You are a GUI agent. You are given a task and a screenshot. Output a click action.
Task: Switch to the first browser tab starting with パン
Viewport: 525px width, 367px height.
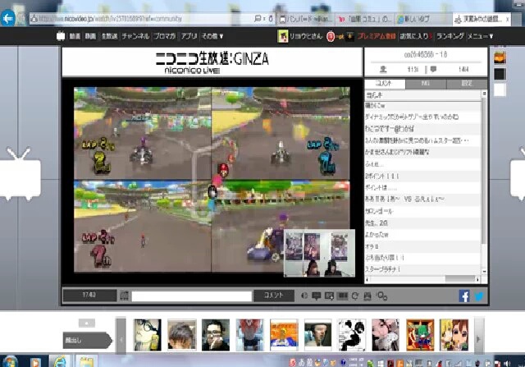coord(306,19)
